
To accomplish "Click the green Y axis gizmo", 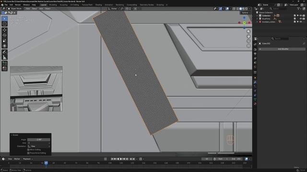I will point(244,23).
